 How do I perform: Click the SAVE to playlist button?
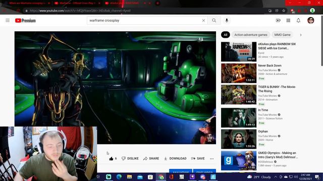pyautogui.click(x=198, y=158)
